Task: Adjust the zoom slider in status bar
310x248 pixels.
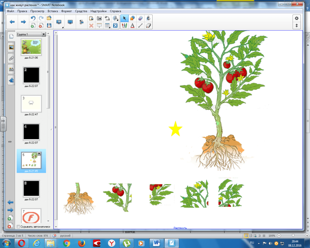Action: [293, 235]
